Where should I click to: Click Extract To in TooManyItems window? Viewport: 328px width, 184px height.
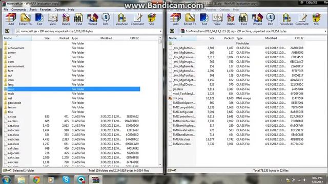click(190, 19)
